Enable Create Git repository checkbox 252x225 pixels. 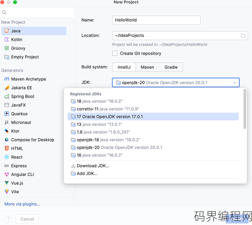115,53
